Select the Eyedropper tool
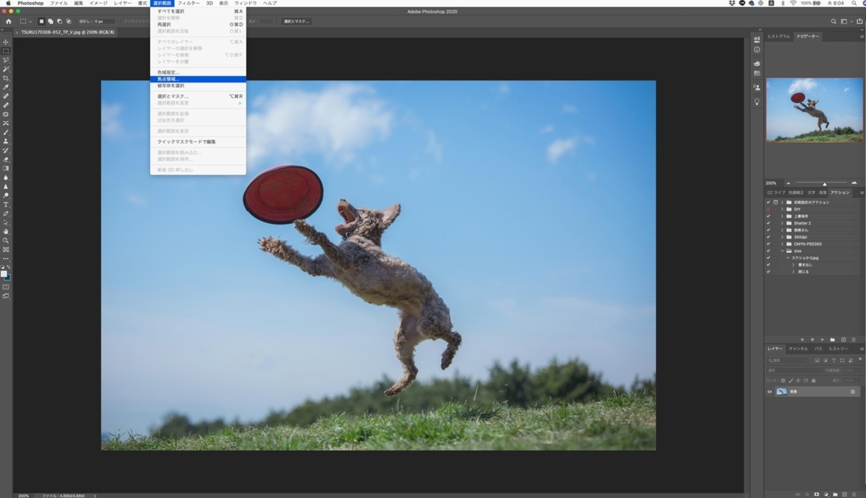This screenshot has height=498, width=866. pos(6,87)
